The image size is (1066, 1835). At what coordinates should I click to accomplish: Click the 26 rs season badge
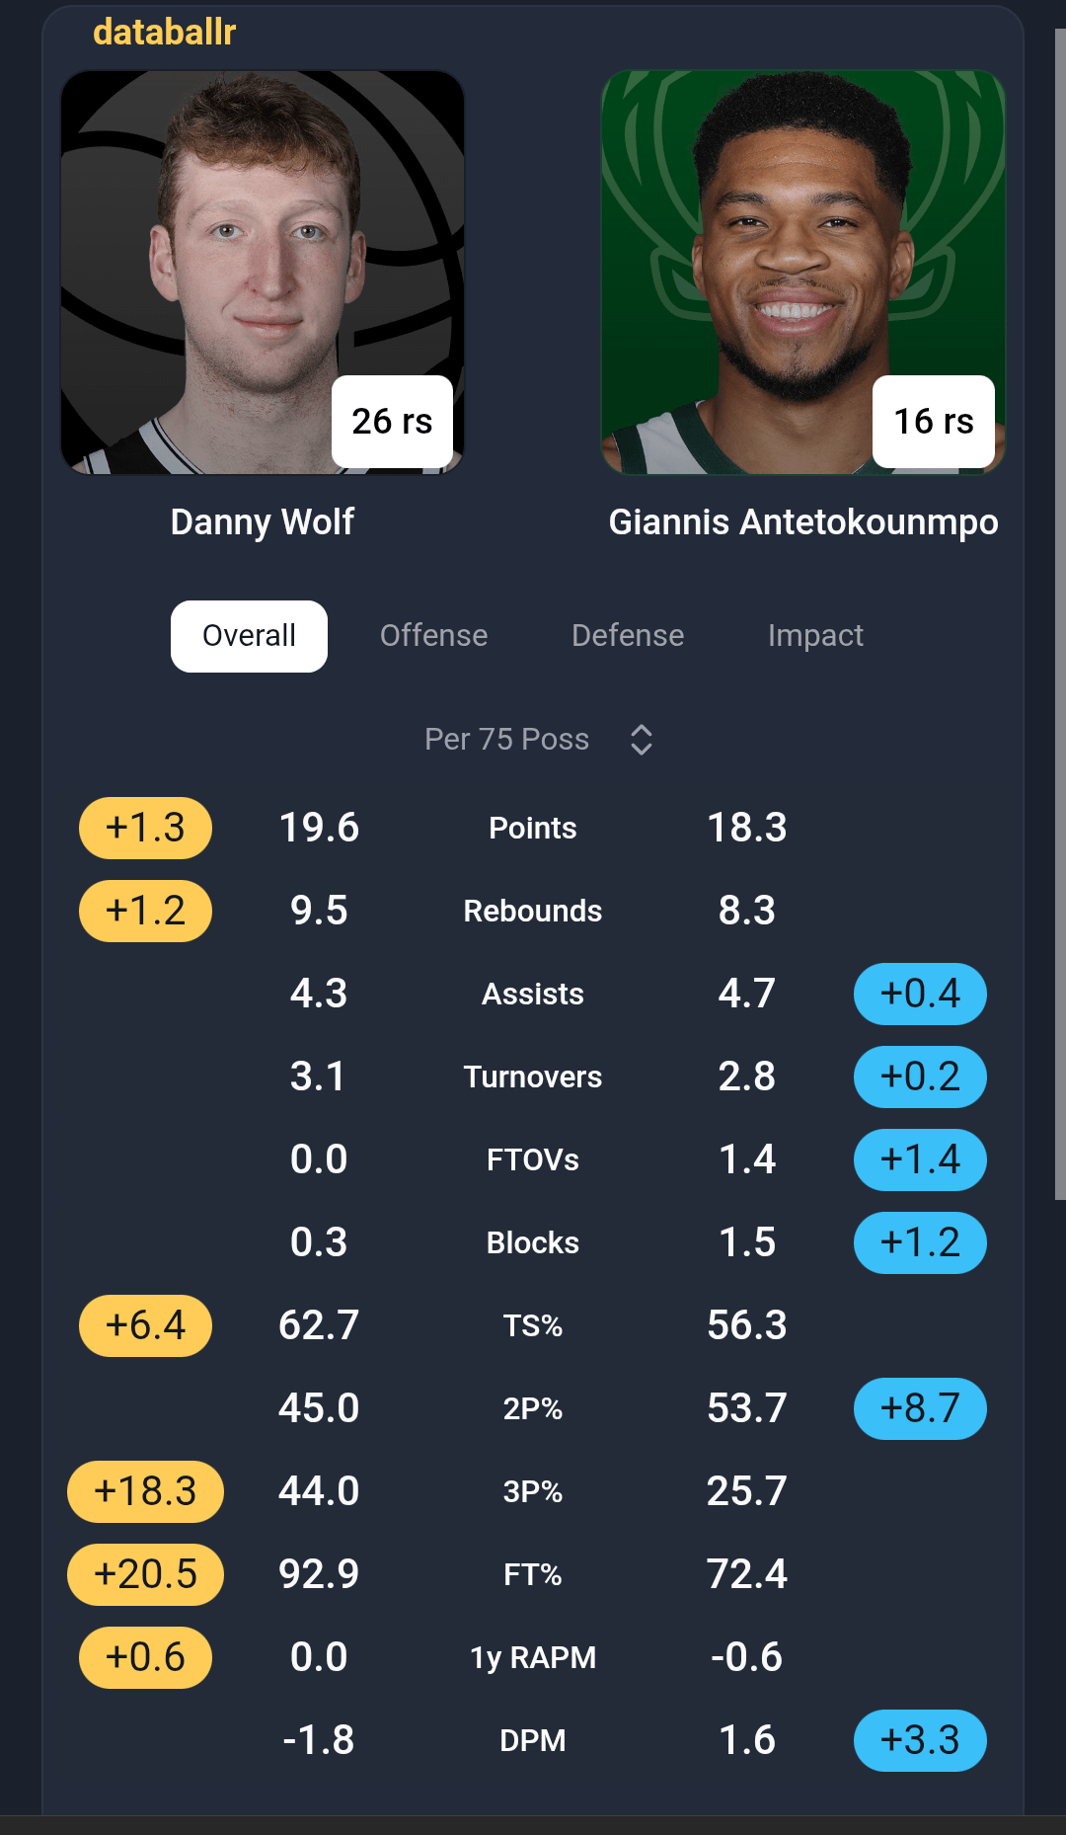pos(392,422)
